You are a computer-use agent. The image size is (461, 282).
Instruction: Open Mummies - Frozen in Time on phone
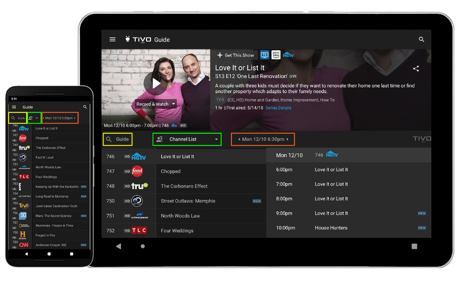click(61, 226)
